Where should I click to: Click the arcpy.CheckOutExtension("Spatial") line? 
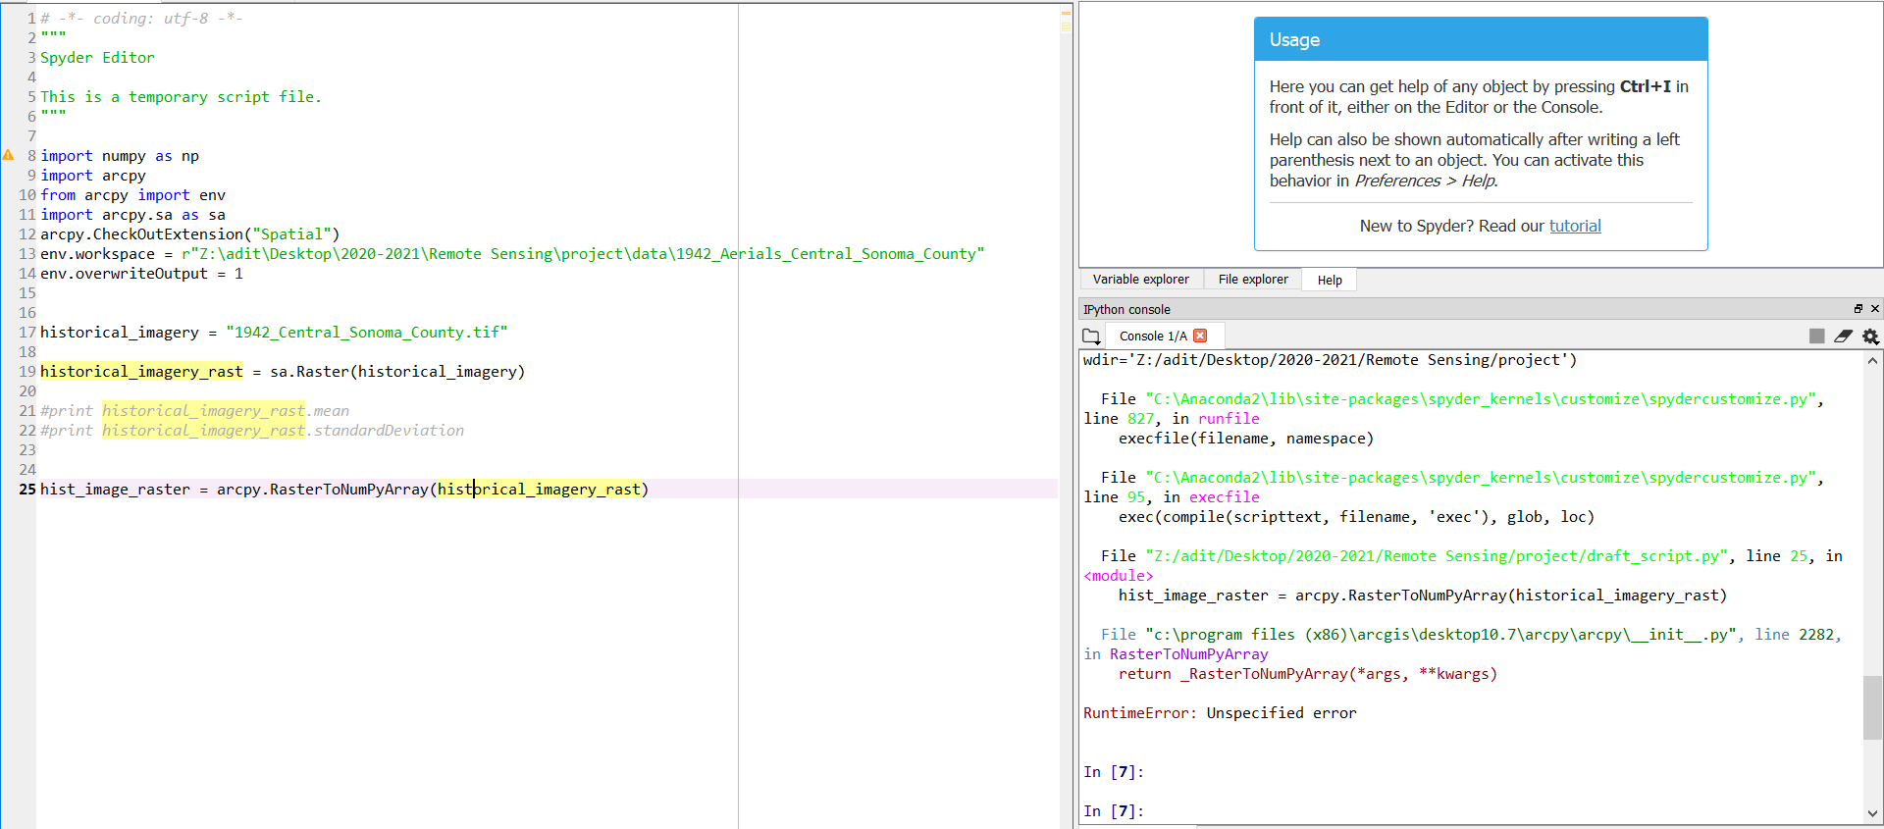189,234
